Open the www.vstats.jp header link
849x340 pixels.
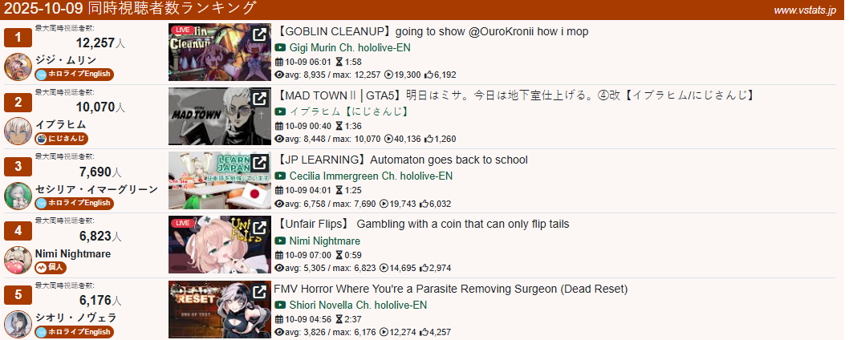(x=805, y=10)
